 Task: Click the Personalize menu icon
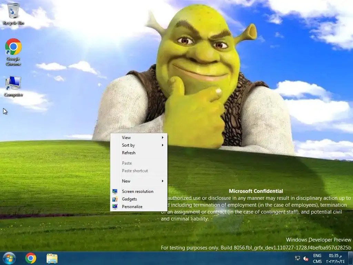tap(115, 207)
